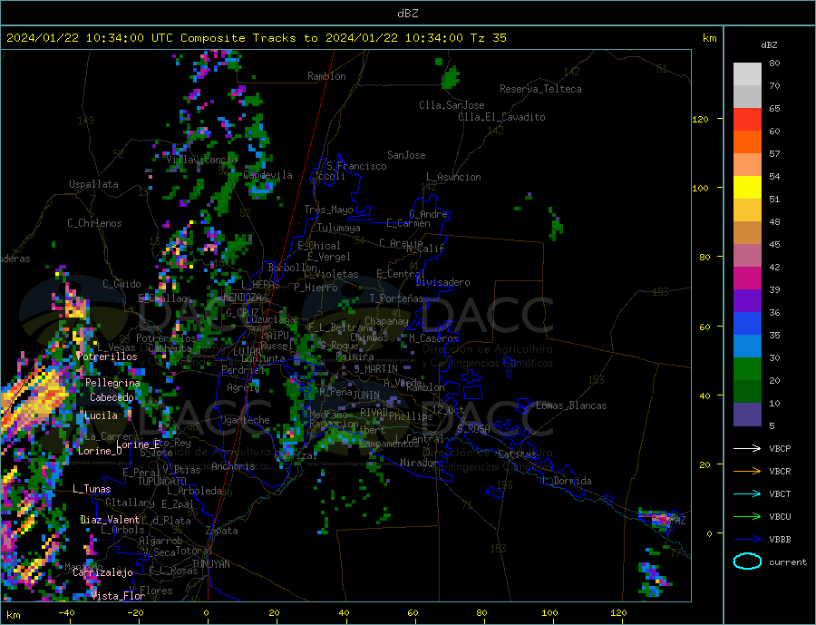The width and height of the screenshot is (816, 625).
Task: Click the 'current' legend label
Action: click(788, 562)
